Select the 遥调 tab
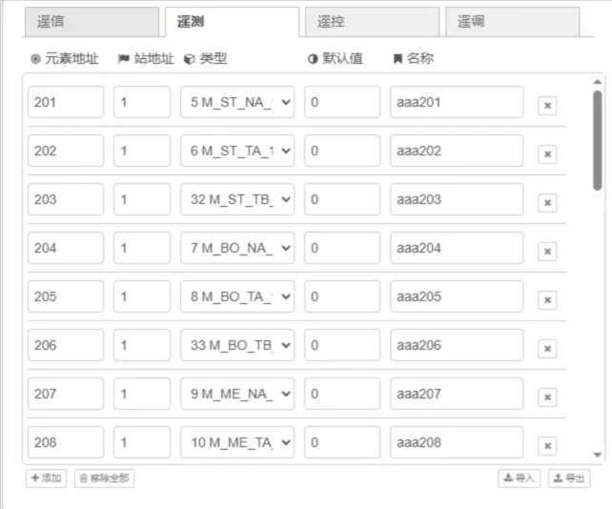Image resolution: width=612 pixels, height=509 pixels. (513, 22)
